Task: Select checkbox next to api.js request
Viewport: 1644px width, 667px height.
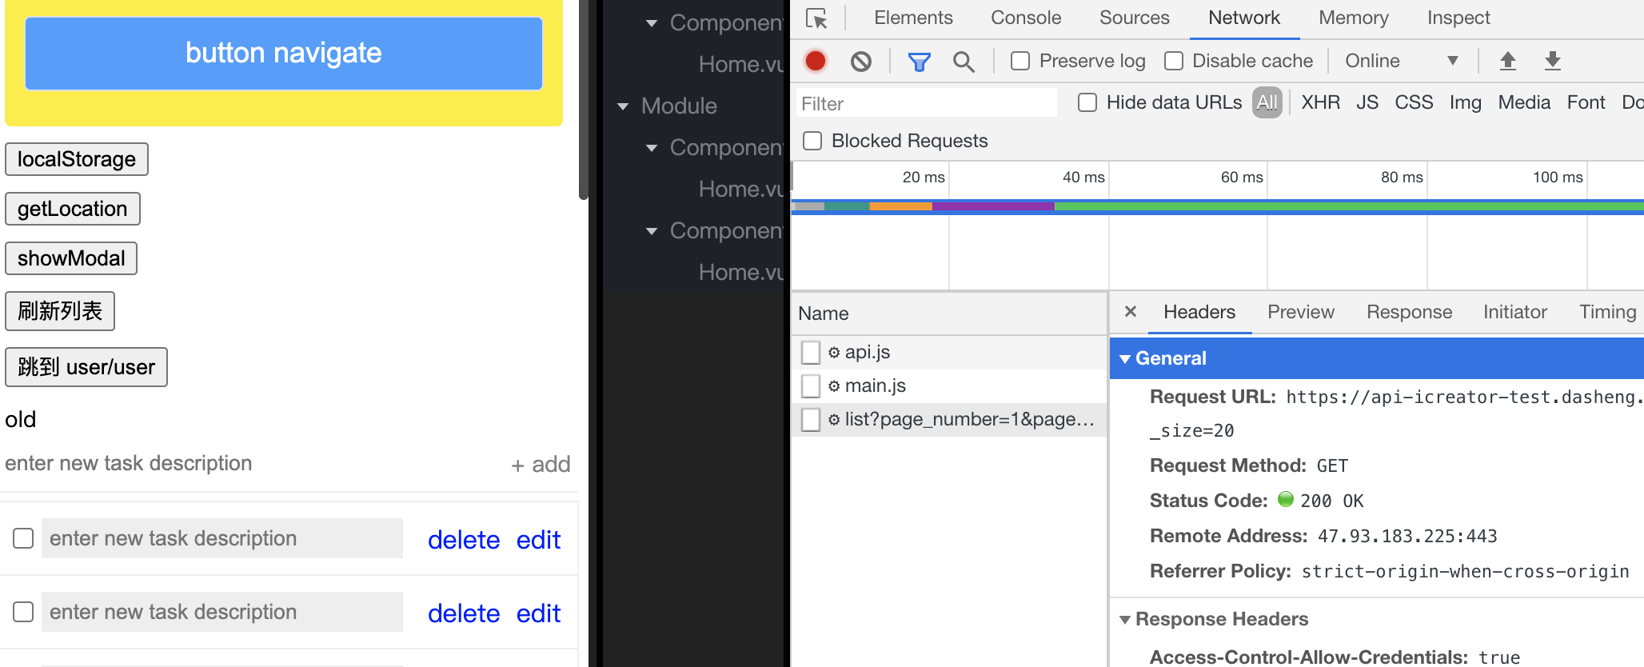Action: pos(811,353)
